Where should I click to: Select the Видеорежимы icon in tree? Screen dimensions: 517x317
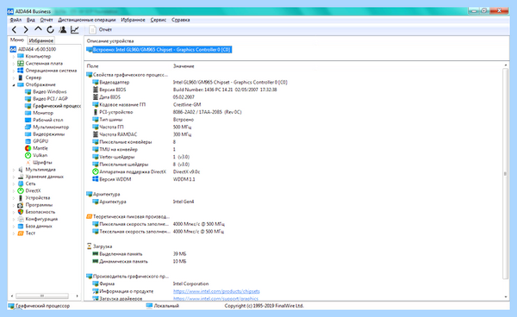point(28,134)
